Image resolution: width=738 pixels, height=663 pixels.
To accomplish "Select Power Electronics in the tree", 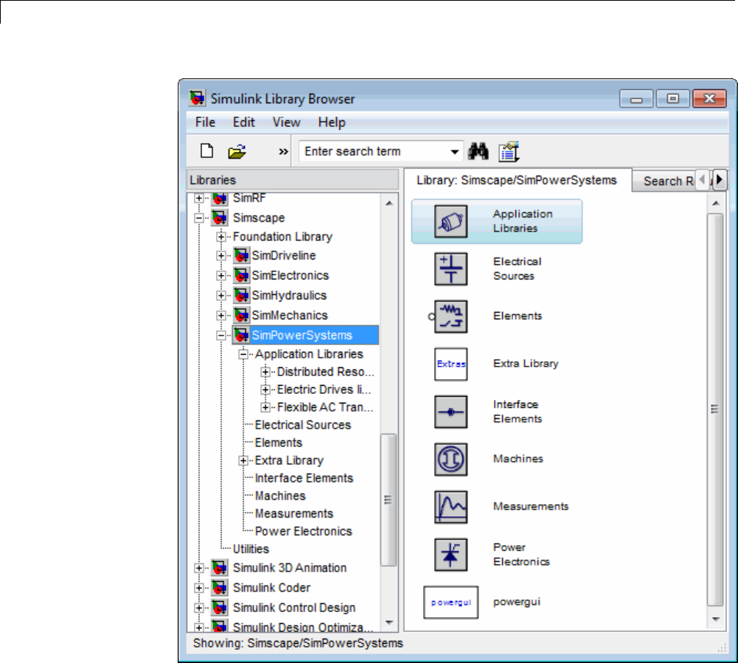I will (303, 531).
